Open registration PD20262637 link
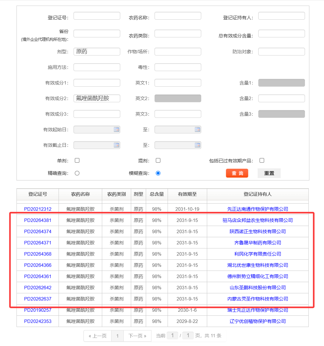The image size is (324, 346). click(x=38, y=299)
